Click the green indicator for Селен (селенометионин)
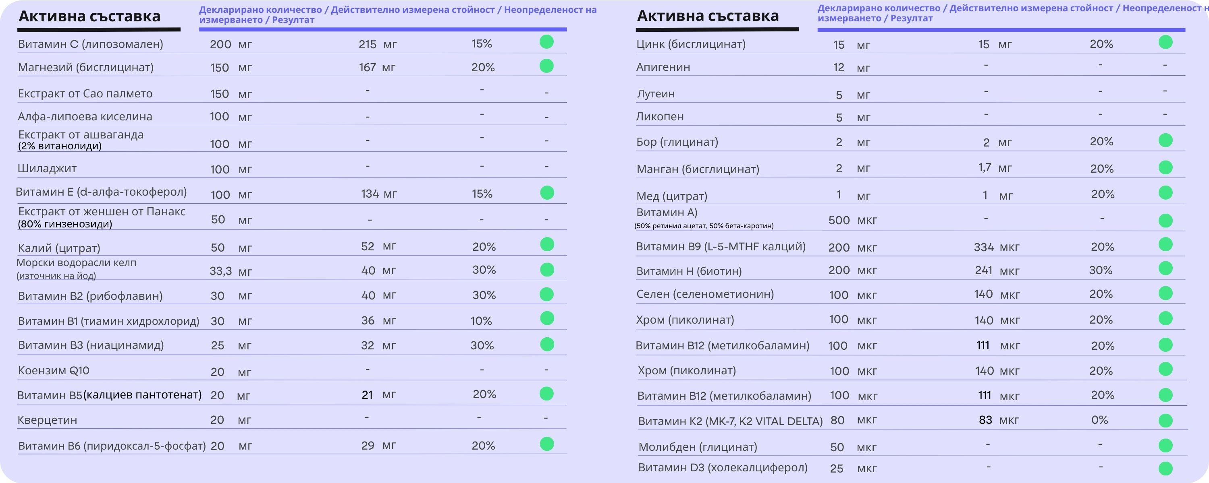 (1165, 293)
